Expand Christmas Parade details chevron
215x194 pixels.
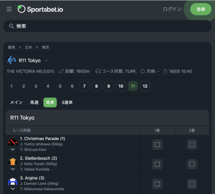point(13,149)
